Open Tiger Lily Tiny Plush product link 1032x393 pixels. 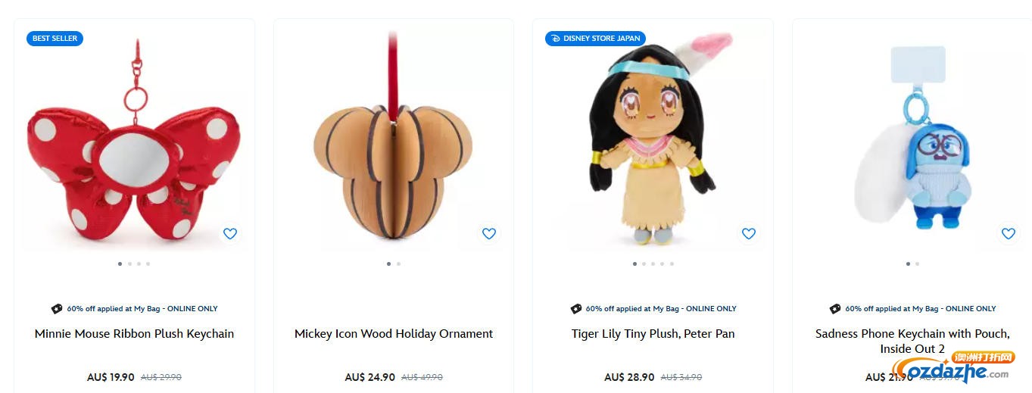tap(653, 334)
